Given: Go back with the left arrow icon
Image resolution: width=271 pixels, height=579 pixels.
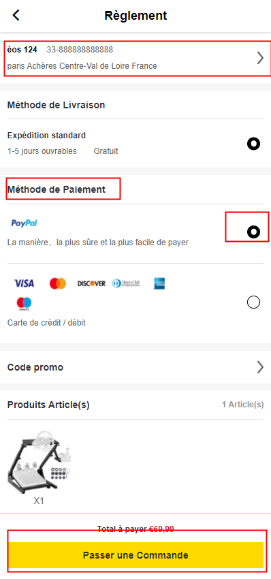Looking at the screenshot, I should tap(16, 15).
